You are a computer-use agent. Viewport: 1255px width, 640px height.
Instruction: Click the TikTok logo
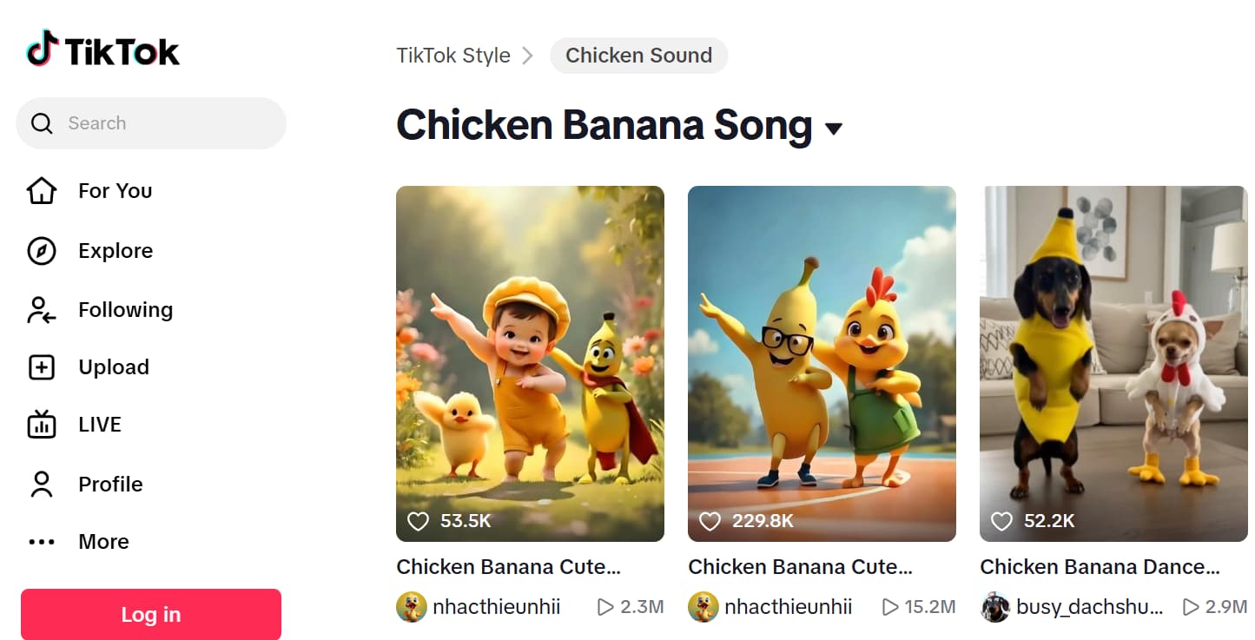(102, 50)
